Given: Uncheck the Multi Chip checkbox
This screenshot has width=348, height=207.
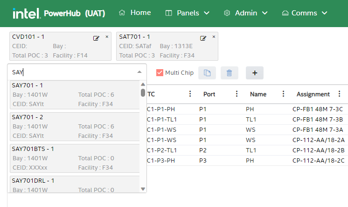Looking at the screenshot, I should click(x=160, y=73).
